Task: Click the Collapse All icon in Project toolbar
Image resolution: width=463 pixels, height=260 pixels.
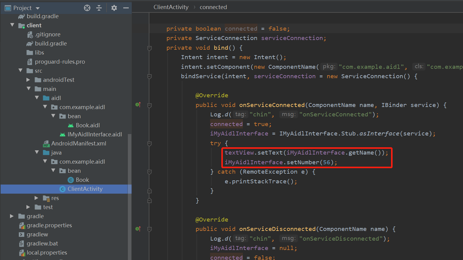Action: point(99,8)
